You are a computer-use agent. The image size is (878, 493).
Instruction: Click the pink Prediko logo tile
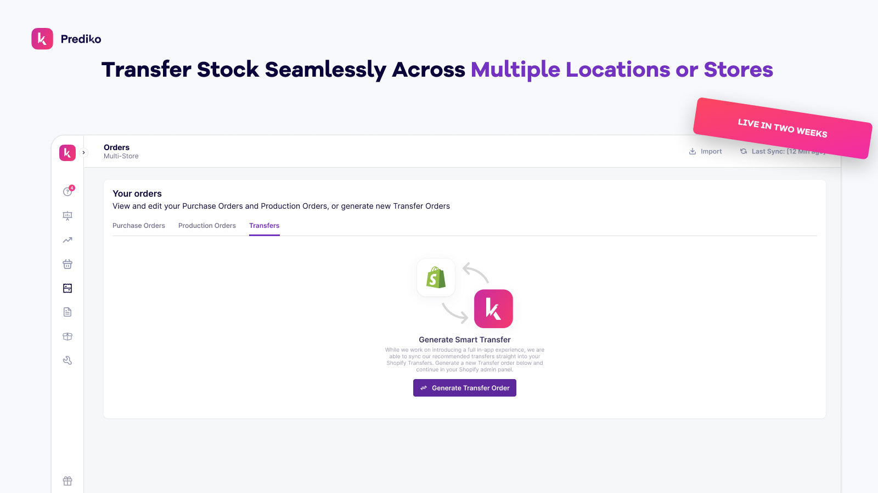[x=493, y=309]
